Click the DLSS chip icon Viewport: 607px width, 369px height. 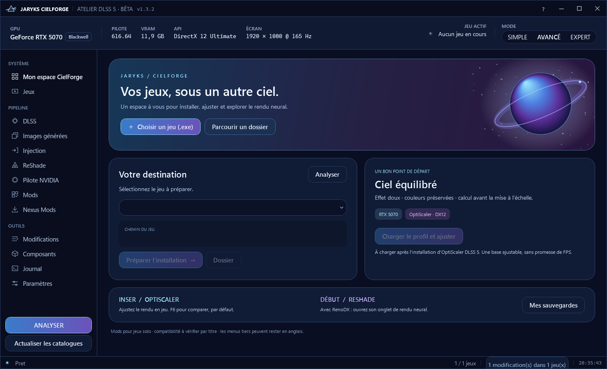click(15, 121)
